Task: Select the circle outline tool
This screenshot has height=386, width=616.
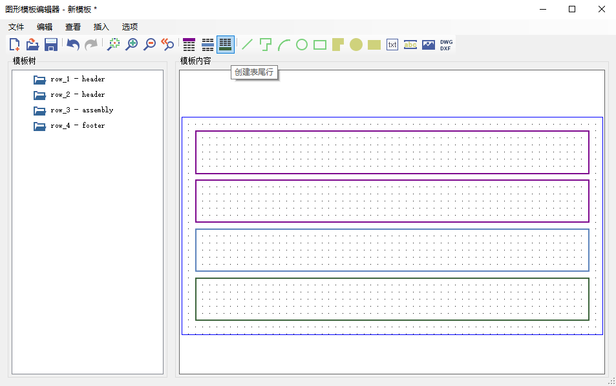Action: click(302, 45)
